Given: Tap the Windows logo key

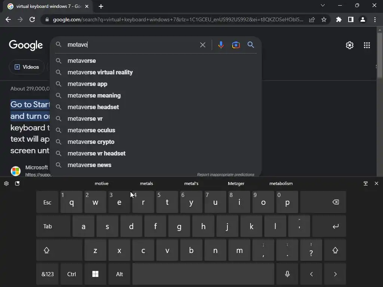Looking at the screenshot, I should click(x=95, y=274).
